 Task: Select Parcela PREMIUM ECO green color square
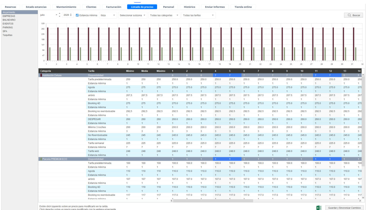pyautogui.click(x=41, y=159)
